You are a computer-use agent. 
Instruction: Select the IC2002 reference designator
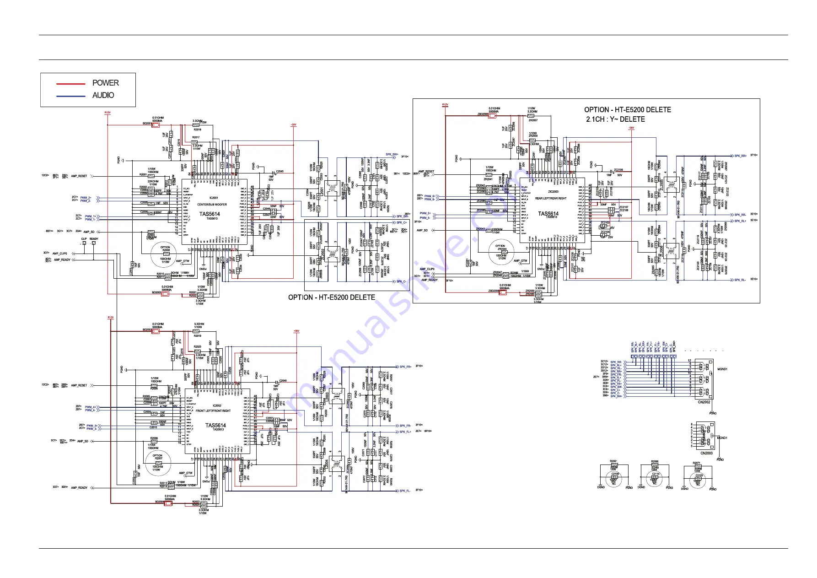click(217, 405)
